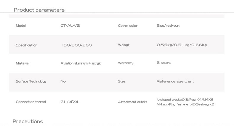The image size is (234, 137).
Task: Click the Precautions heading
Action: 28,121
